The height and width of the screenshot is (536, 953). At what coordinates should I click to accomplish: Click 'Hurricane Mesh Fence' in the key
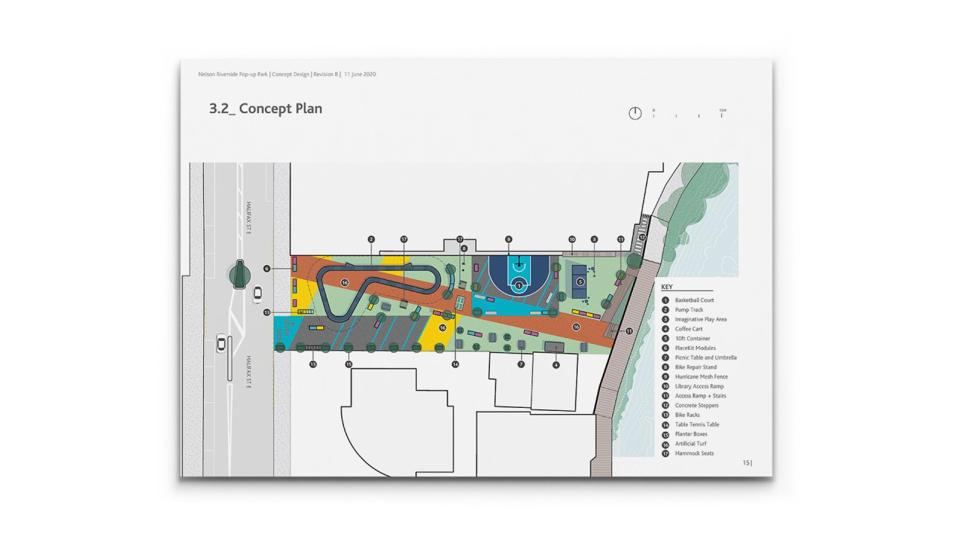pos(701,377)
